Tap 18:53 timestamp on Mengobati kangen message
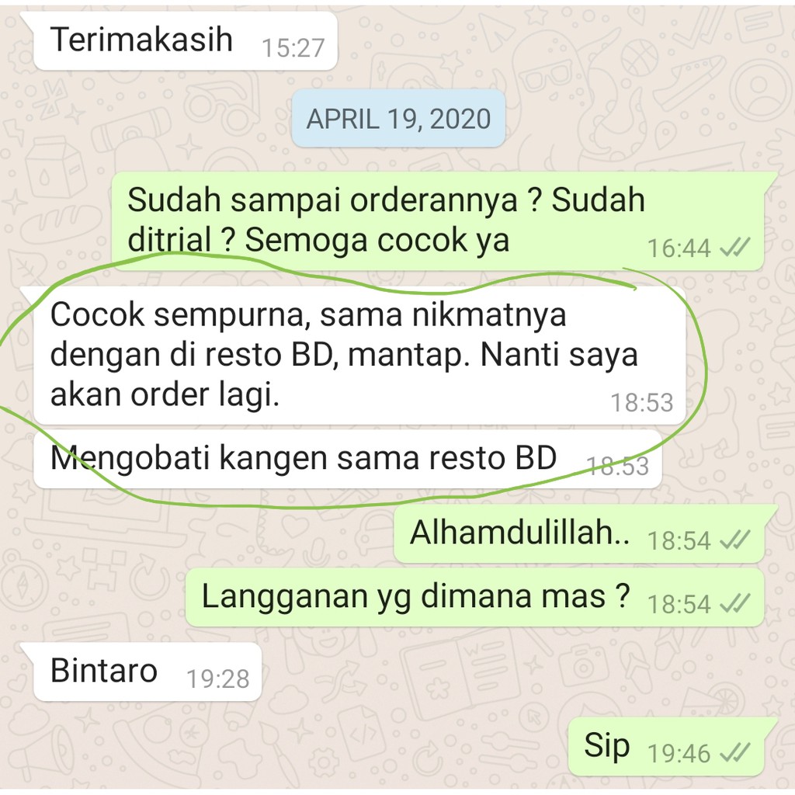Viewport: 795px width, 795px height. click(617, 466)
